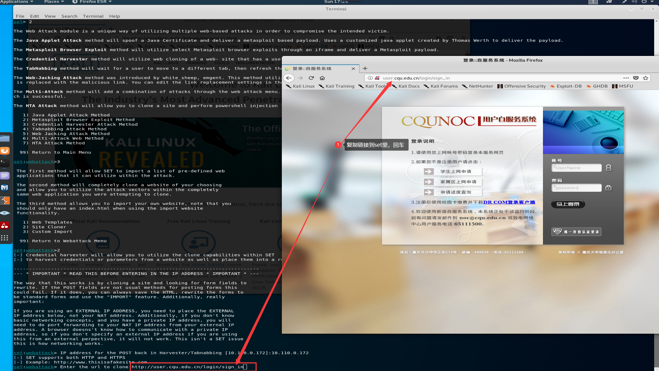The width and height of the screenshot is (659, 371).
Task: Open the terminal Search menu
Action: coord(69,16)
